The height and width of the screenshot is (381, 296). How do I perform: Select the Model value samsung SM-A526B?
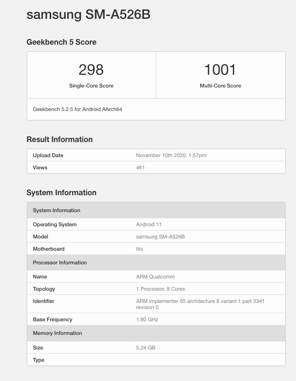tap(160, 237)
